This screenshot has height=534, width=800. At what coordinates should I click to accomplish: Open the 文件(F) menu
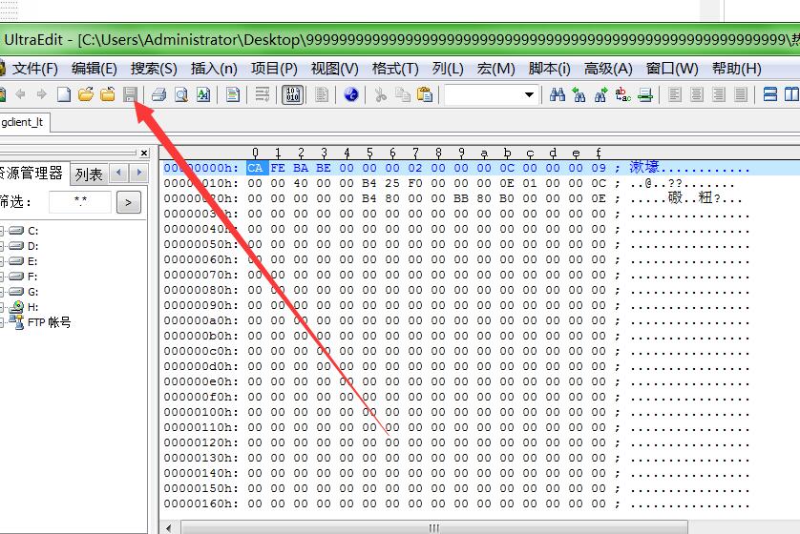click(34, 69)
